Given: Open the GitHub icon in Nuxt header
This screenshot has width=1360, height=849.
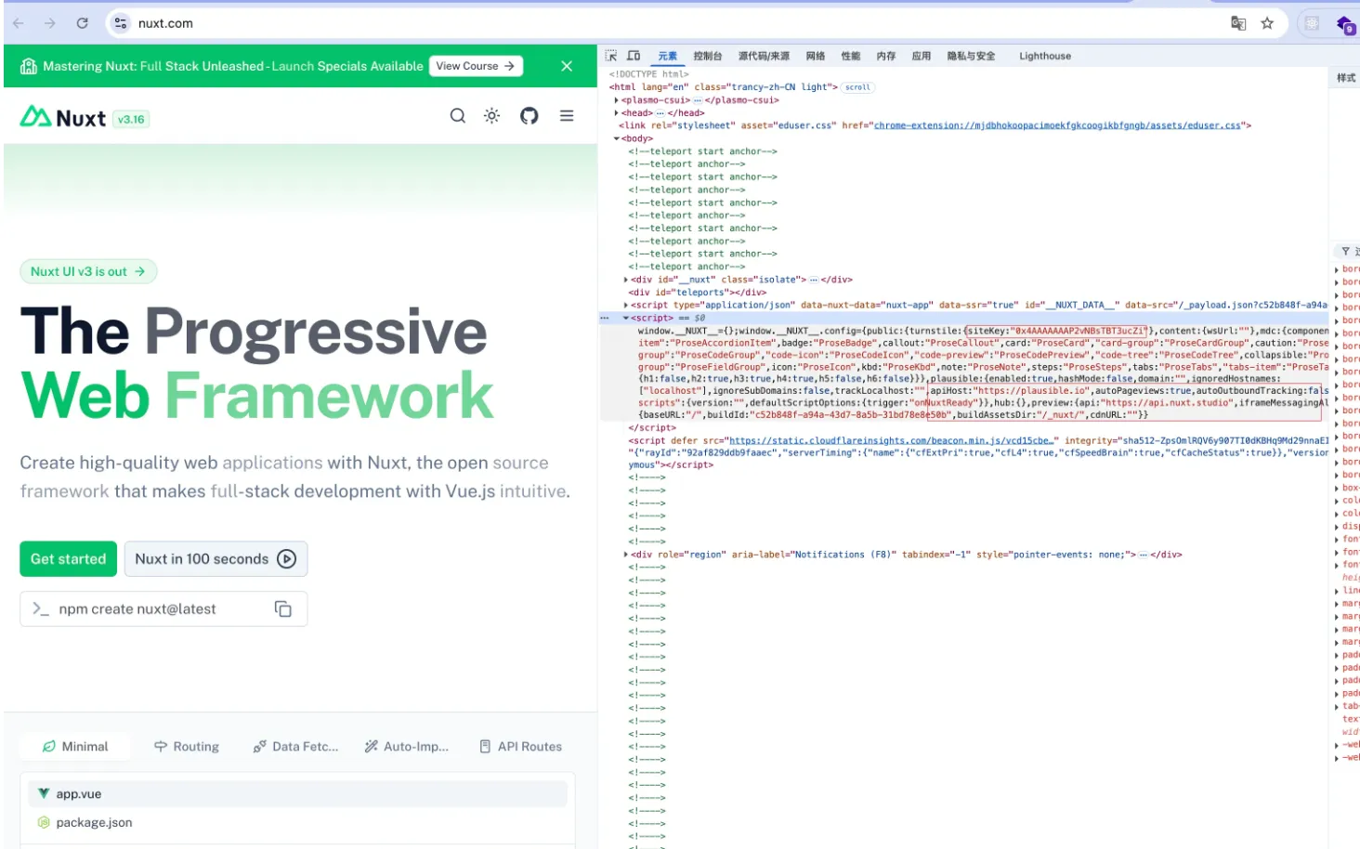Looking at the screenshot, I should click(x=530, y=116).
